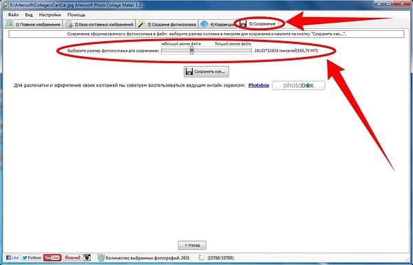Open the Помощь menu
Screen dimensions: 413x265
(76, 14)
